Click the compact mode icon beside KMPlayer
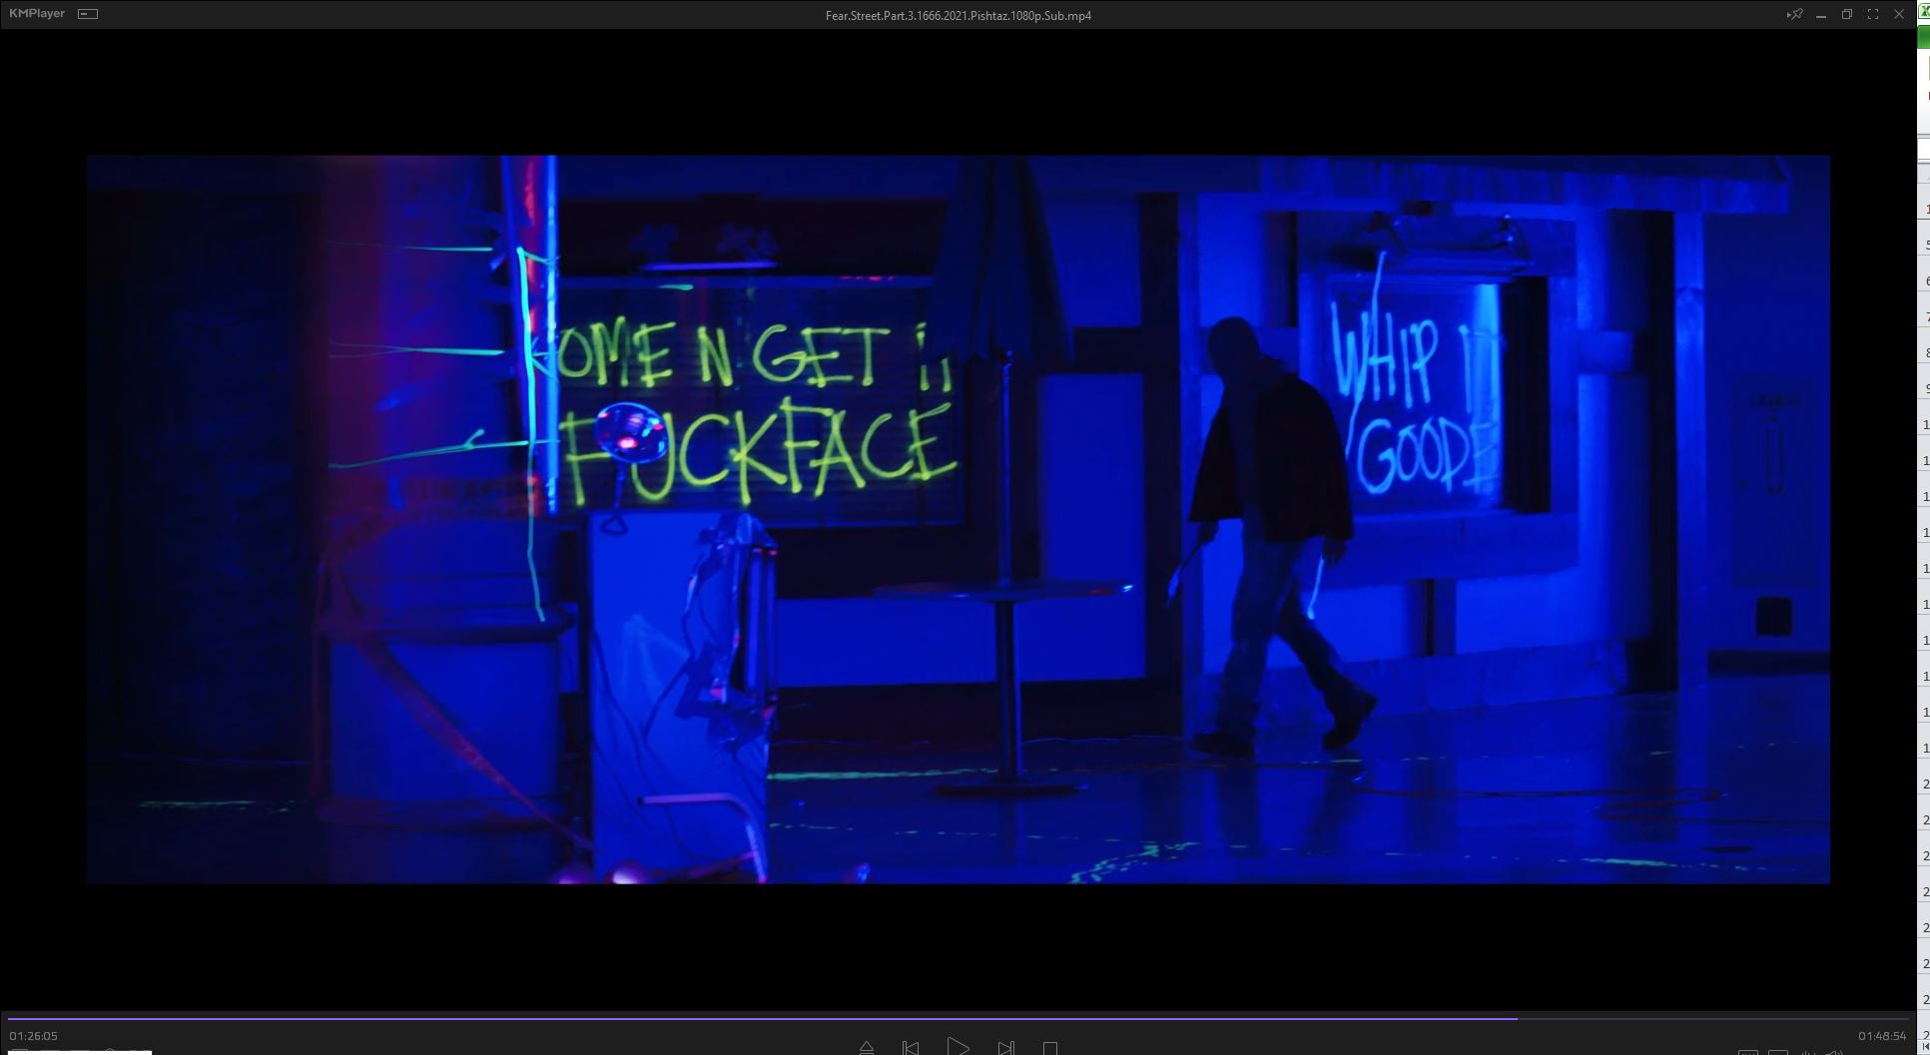 (x=88, y=14)
